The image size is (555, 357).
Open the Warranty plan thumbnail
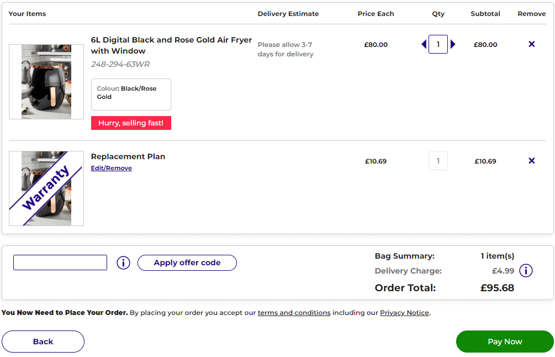(46, 188)
